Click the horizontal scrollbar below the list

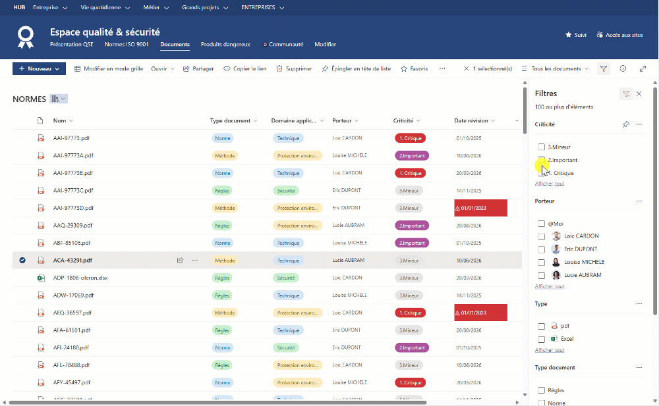218,402
